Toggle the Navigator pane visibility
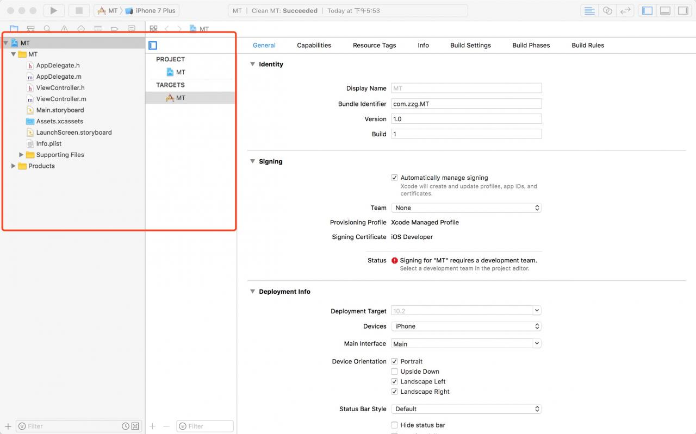696x434 pixels. tap(647, 10)
